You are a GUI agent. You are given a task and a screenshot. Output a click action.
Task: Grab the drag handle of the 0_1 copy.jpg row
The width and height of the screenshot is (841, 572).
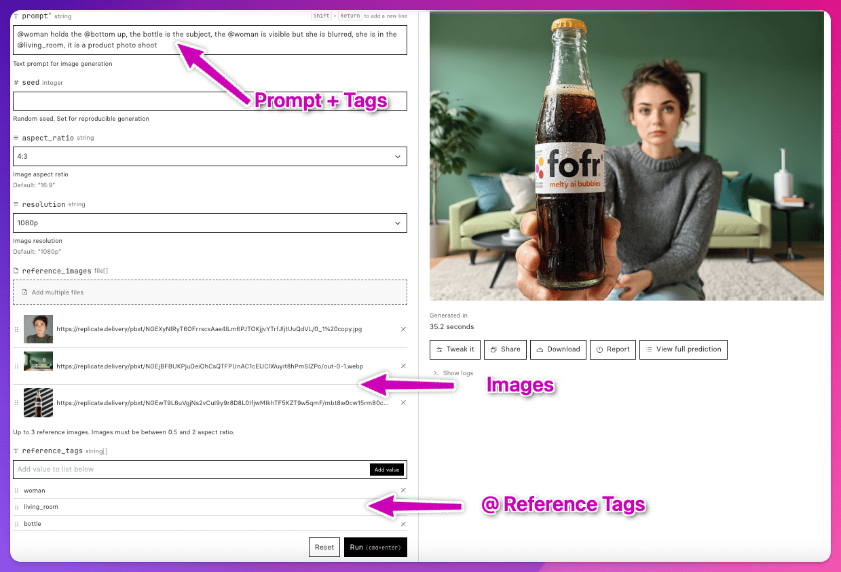pos(17,329)
